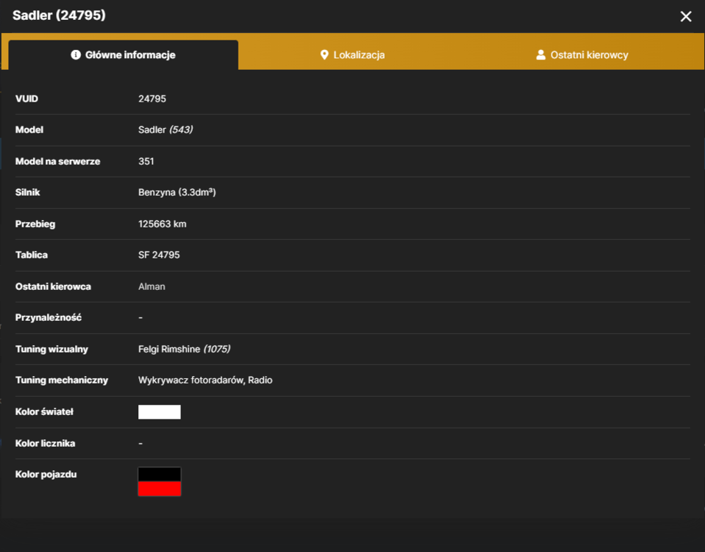Click the license plate SF 24795
705x552 pixels.
[159, 255]
